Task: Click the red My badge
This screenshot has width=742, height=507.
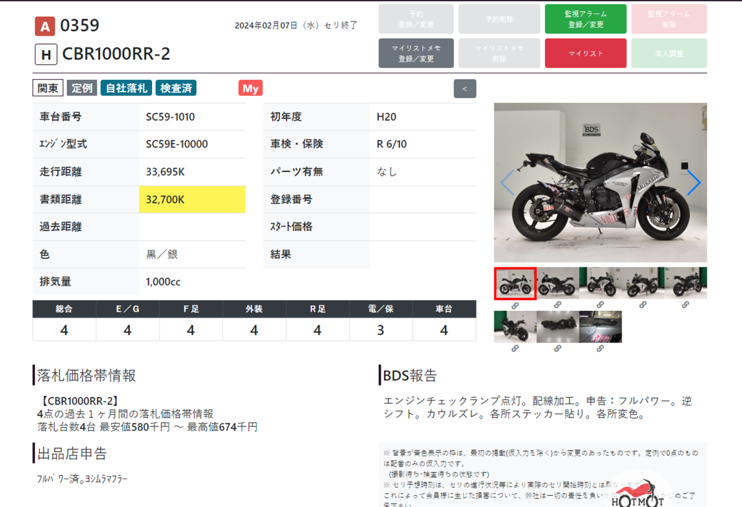Action: coord(250,88)
